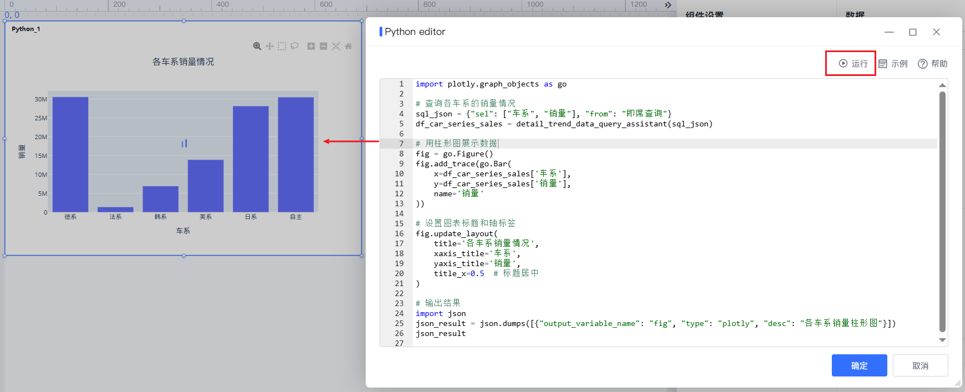
Task: Place cursor on the plotly import line
Action: (x=491, y=84)
